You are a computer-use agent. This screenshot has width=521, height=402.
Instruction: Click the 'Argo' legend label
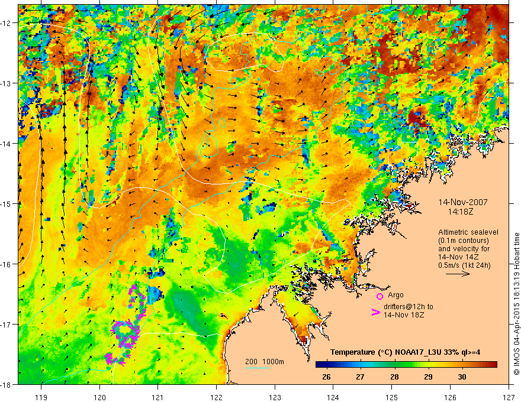[395, 295]
